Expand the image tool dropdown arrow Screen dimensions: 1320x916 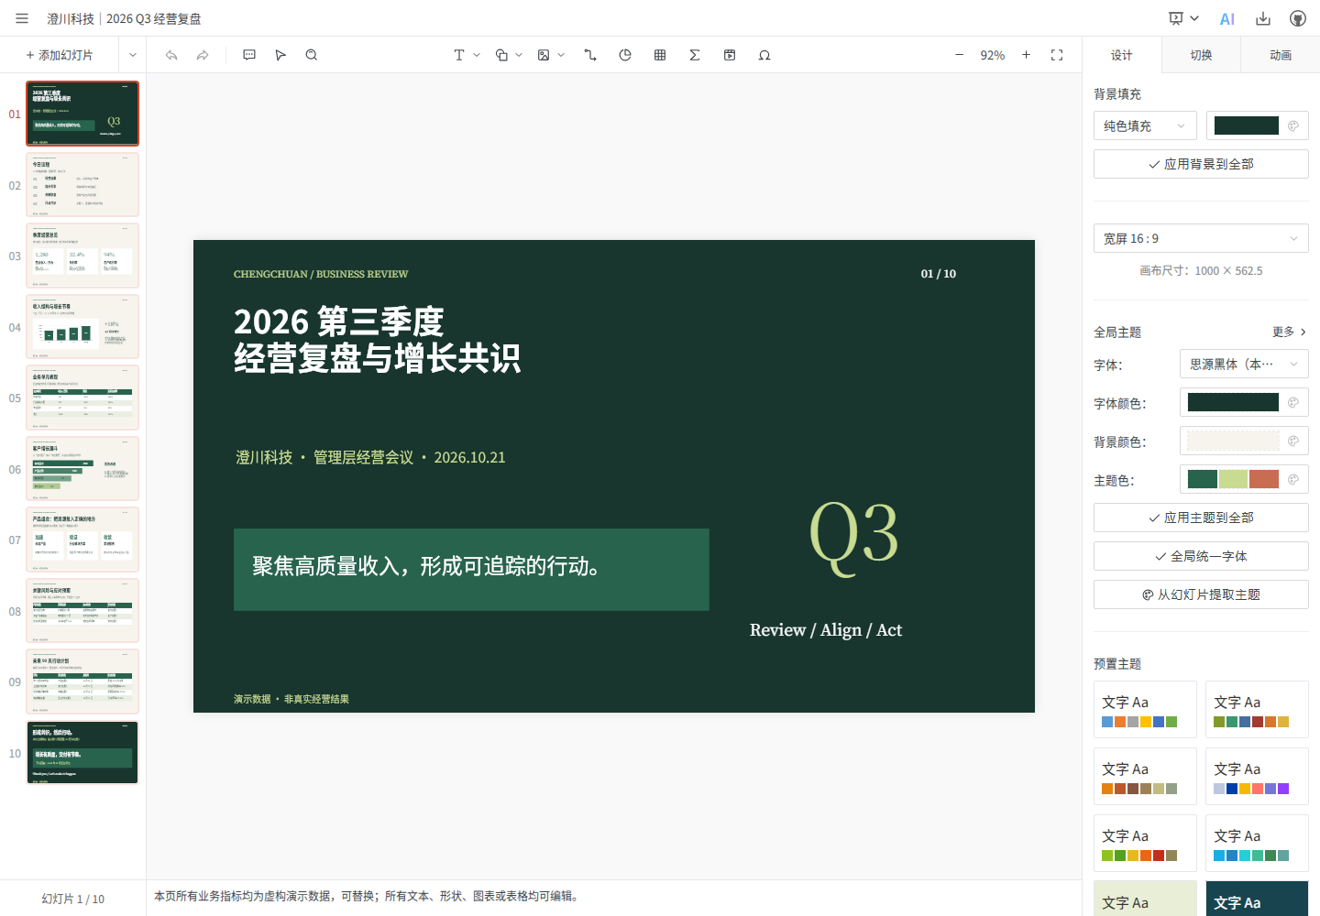click(x=561, y=55)
